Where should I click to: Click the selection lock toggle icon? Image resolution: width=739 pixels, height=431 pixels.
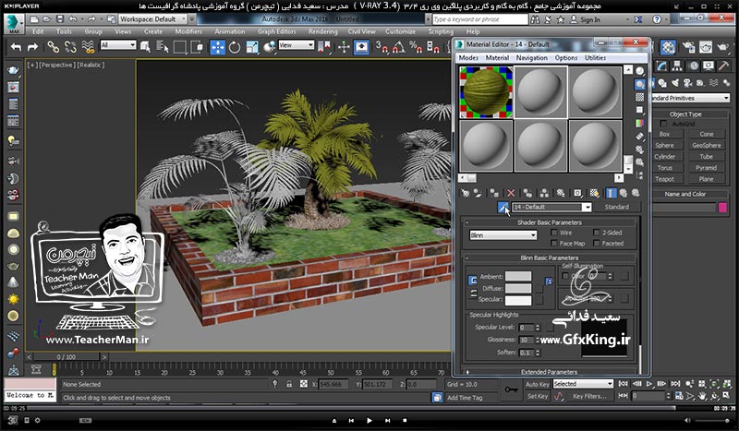click(x=289, y=384)
